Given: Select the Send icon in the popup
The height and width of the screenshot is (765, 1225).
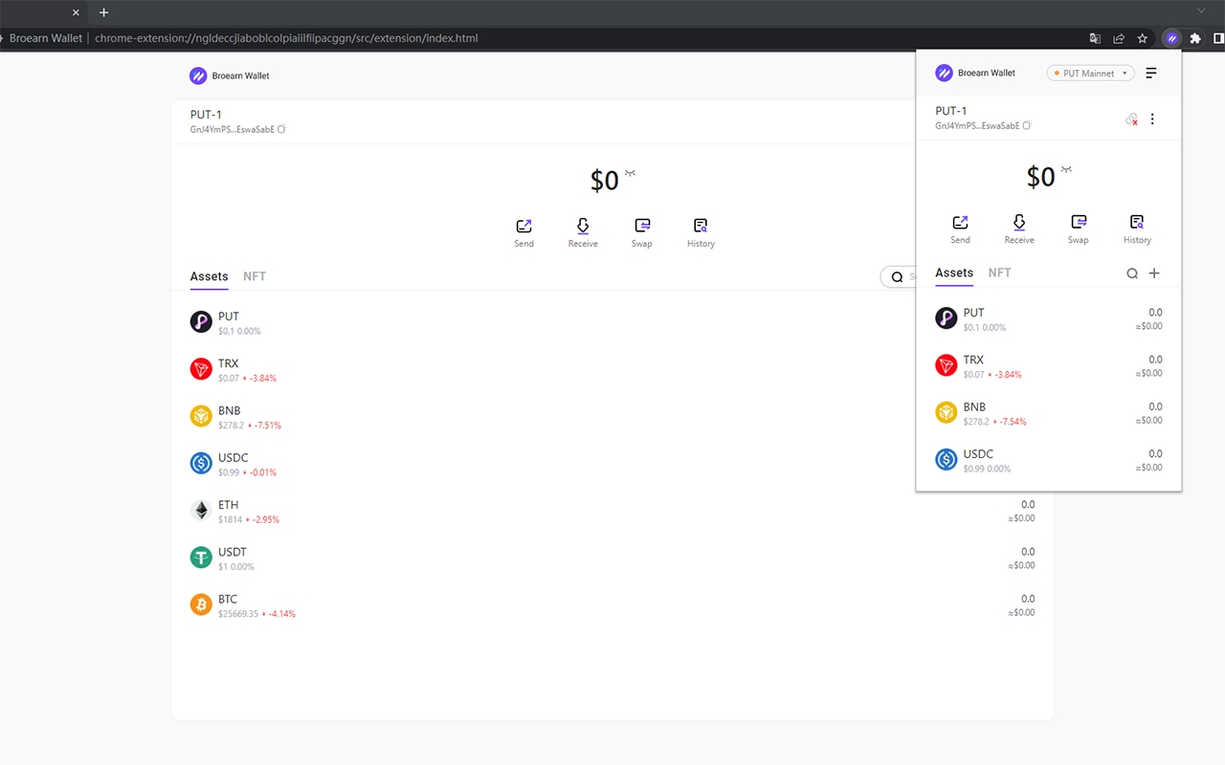Looking at the screenshot, I should click(x=960, y=228).
